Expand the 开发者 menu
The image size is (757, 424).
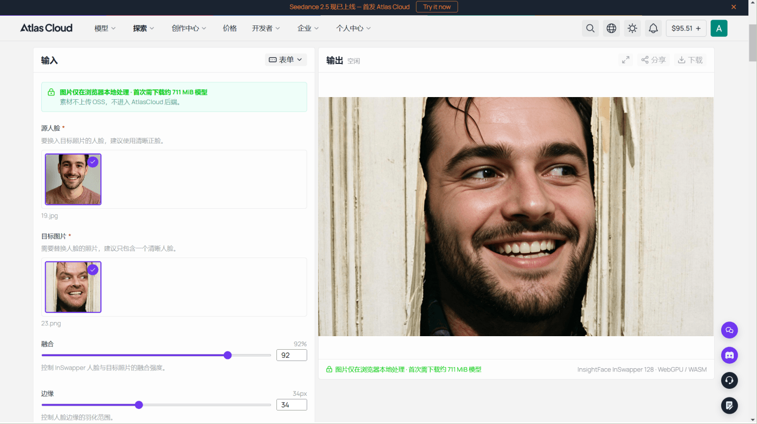pos(266,28)
